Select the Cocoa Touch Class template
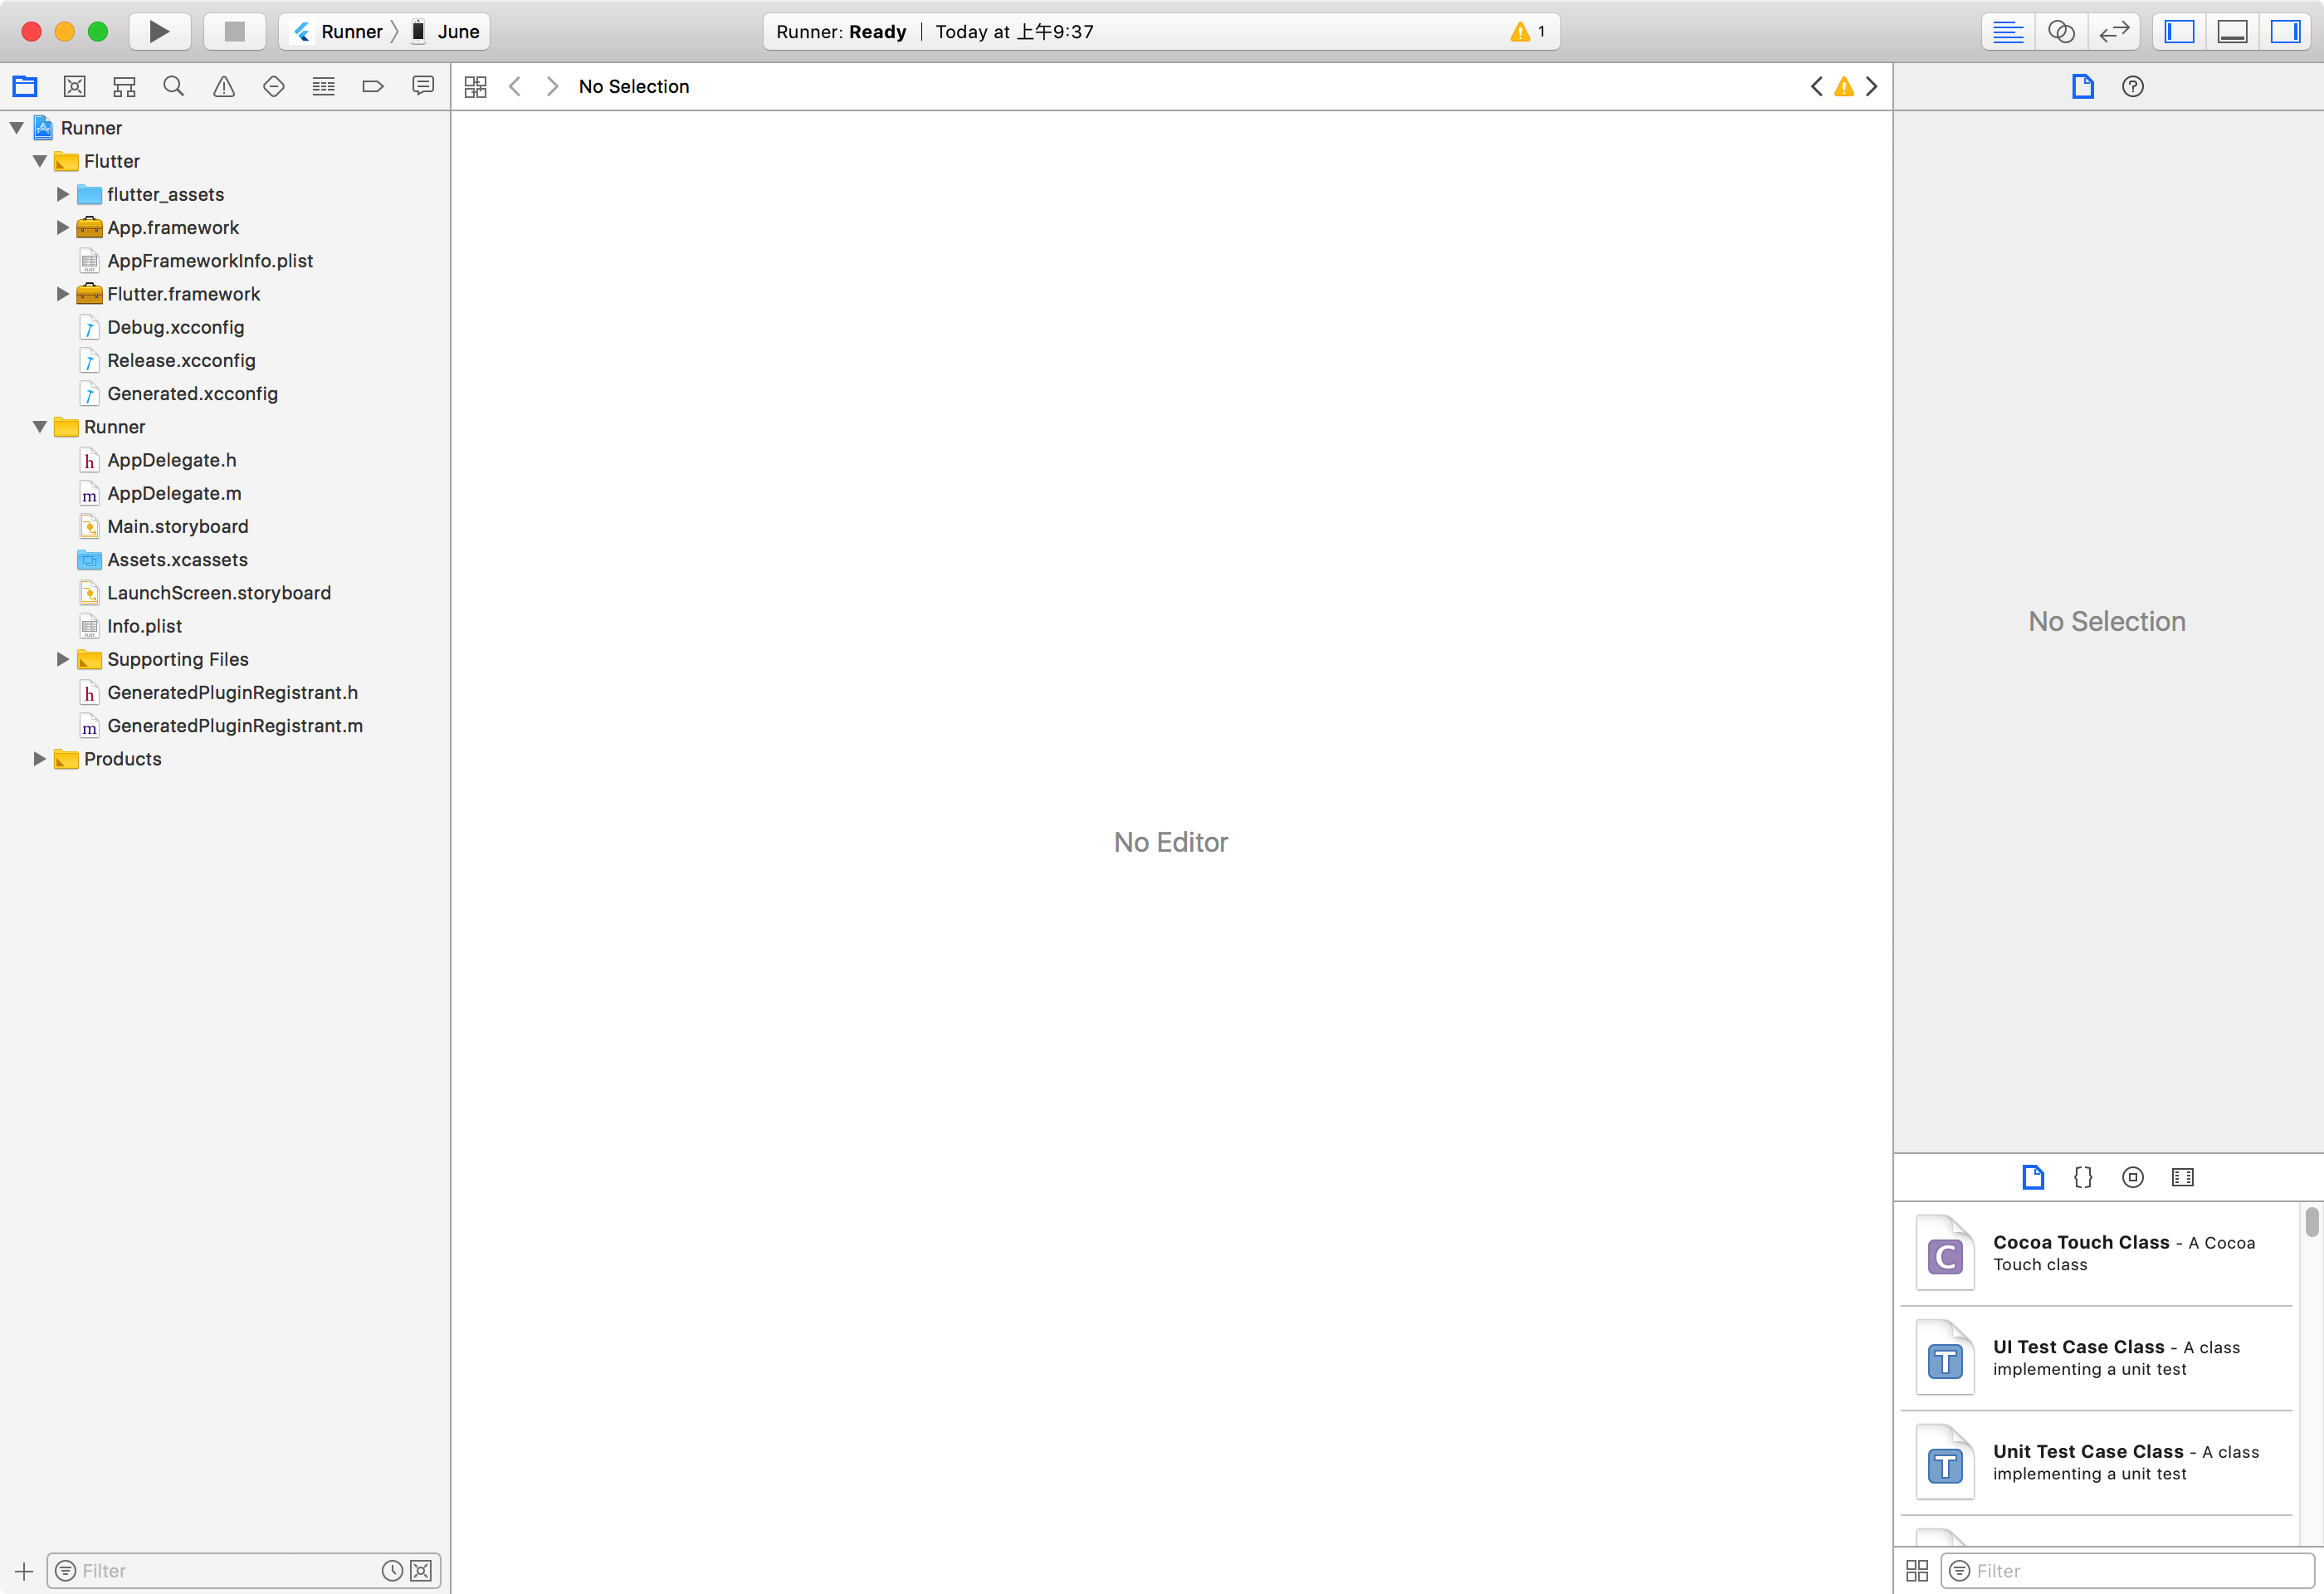The width and height of the screenshot is (2324, 1594). click(x=2096, y=1253)
